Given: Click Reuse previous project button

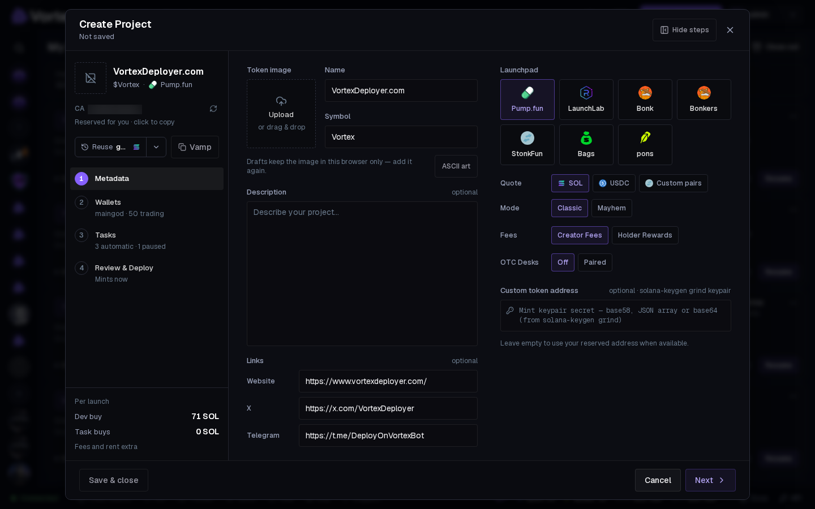Looking at the screenshot, I should 110,147.
